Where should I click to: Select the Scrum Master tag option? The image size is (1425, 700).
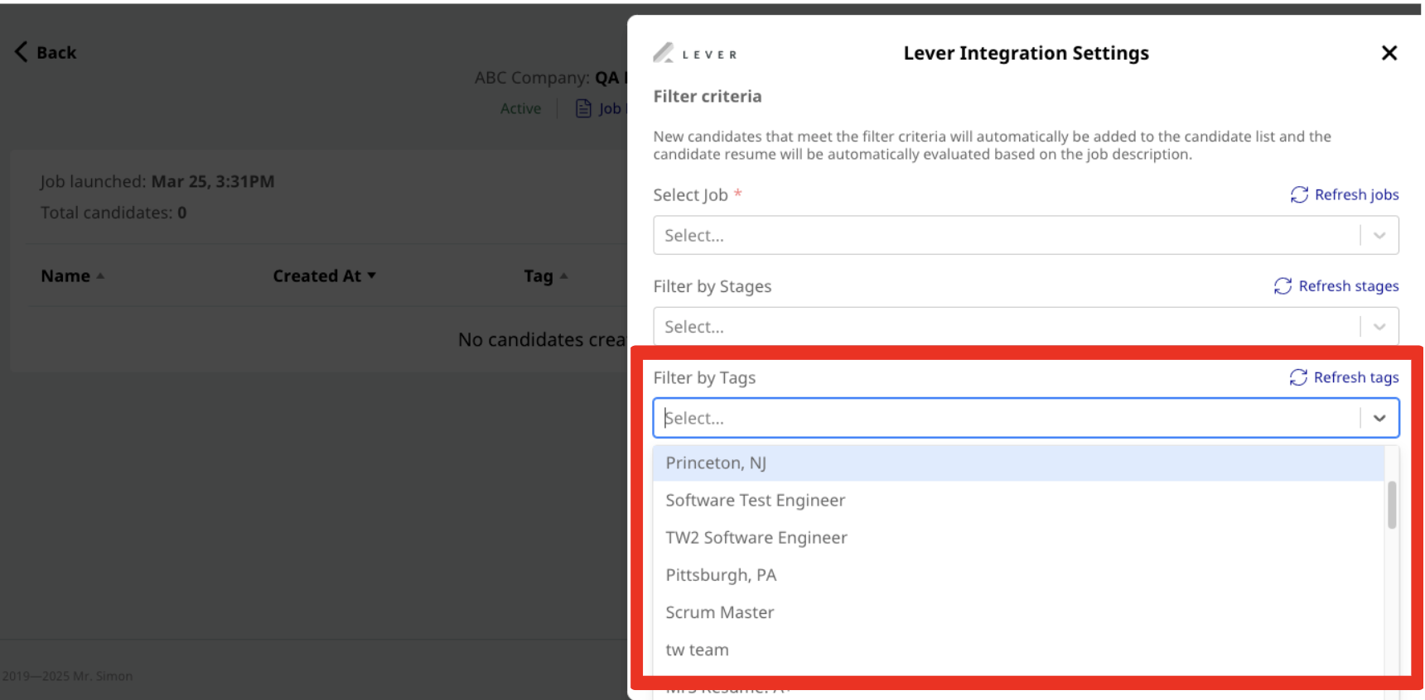coord(1018,612)
